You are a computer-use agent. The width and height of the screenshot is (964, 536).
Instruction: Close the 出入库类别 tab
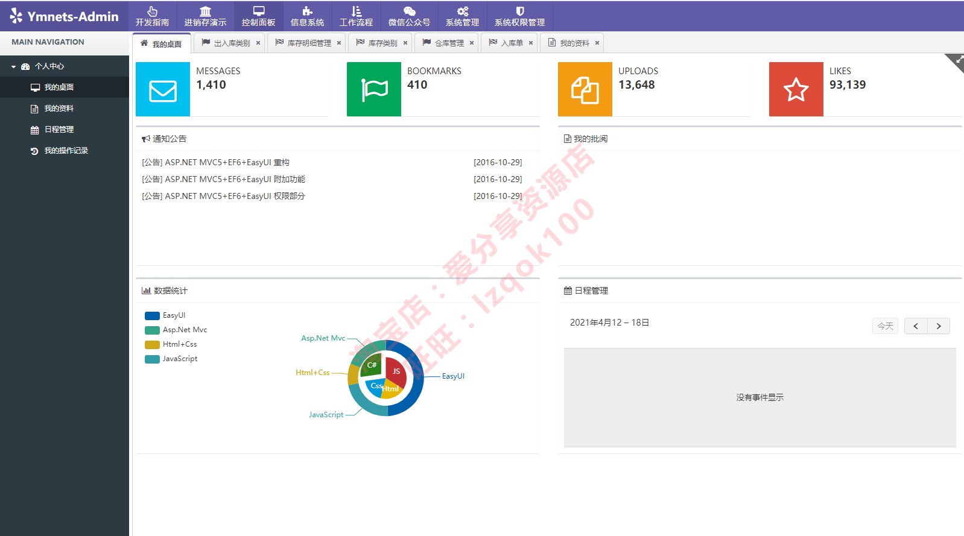(x=258, y=43)
